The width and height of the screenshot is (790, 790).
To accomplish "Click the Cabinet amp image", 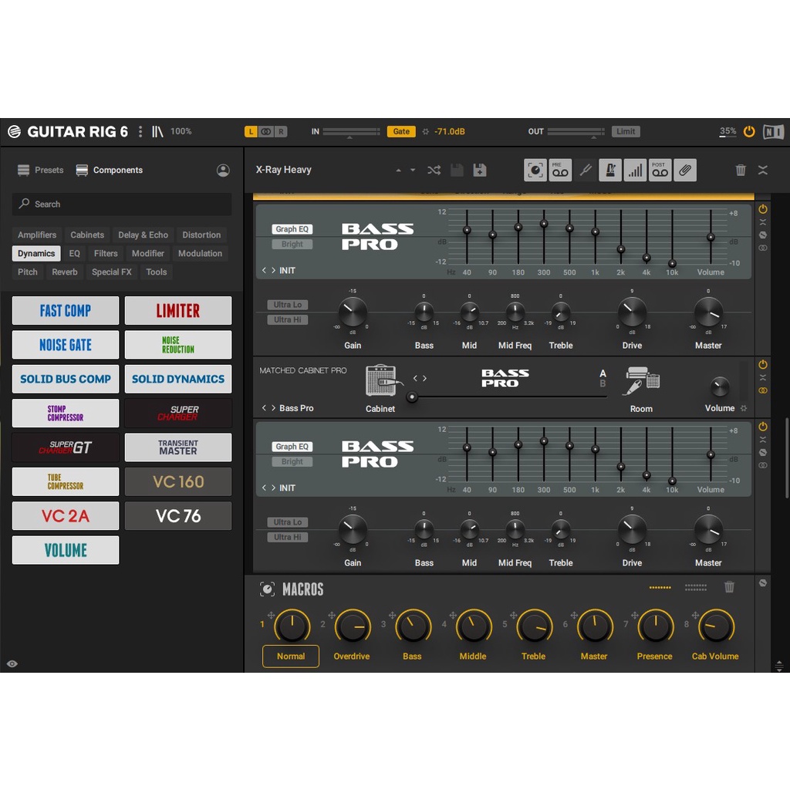I will click(383, 380).
